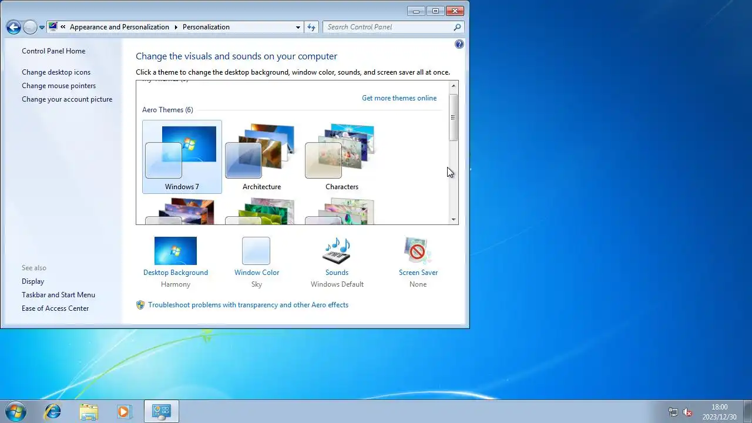Open the Windows Start button
752x423 pixels.
point(15,411)
